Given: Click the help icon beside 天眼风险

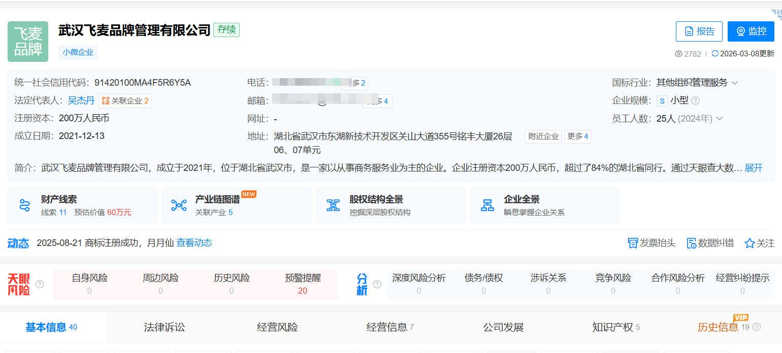Looking at the screenshot, I should pos(40,284).
